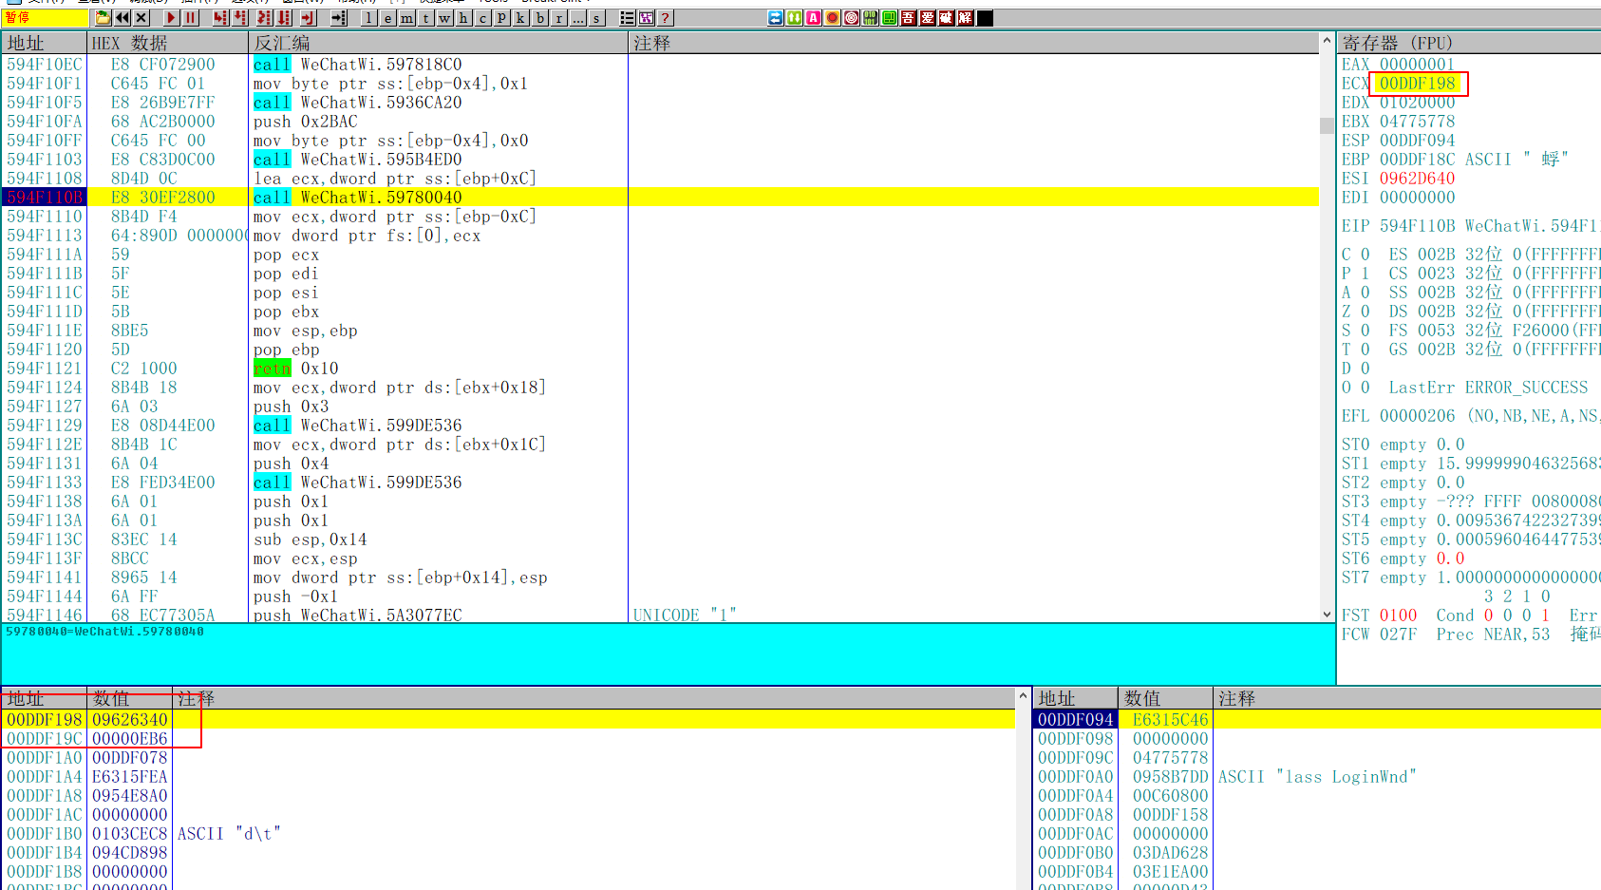Open CPU window with 'c' button
Screen dimensions: 1601x890
483,18
